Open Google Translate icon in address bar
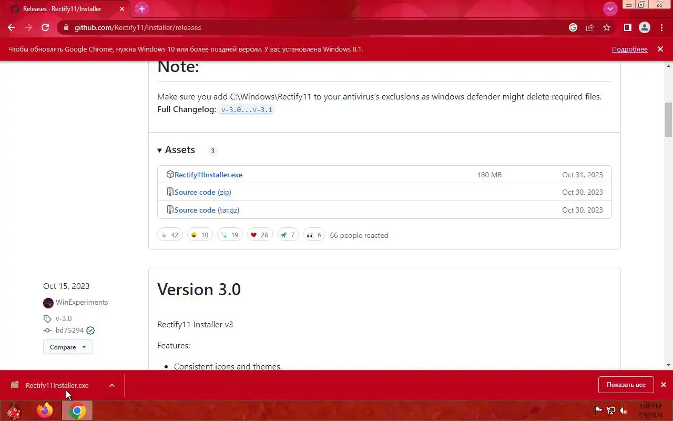 tap(573, 27)
